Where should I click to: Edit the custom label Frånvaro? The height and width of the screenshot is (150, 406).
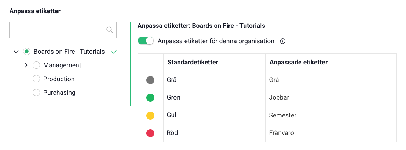[x=330, y=133]
